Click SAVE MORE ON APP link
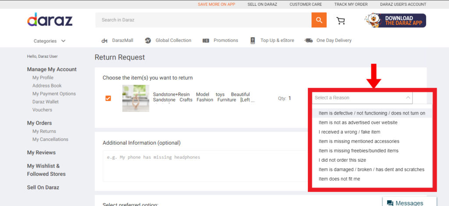 tap(216, 4)
